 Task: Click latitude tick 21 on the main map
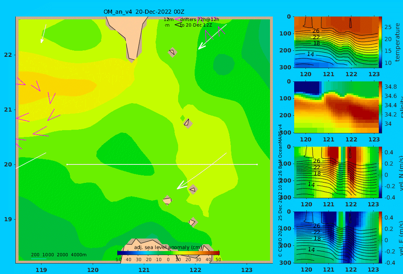[8, 110]
